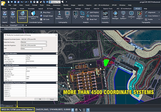This screenshot has height=112, width=161.
Task: Toggle the lineweight lines icon in status bar
Action: click(84, 110)
